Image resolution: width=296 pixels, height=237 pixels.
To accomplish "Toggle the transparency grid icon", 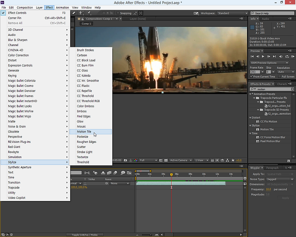I will coord(166,160).
